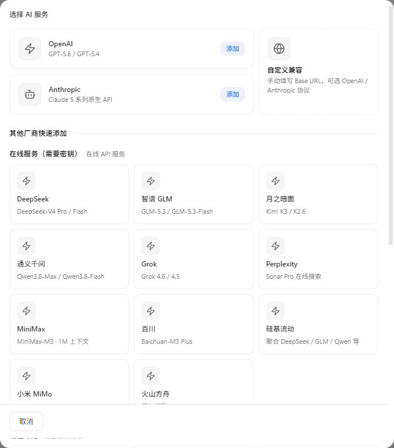Select the 小米 MiMo provider name

coord(35,394)
